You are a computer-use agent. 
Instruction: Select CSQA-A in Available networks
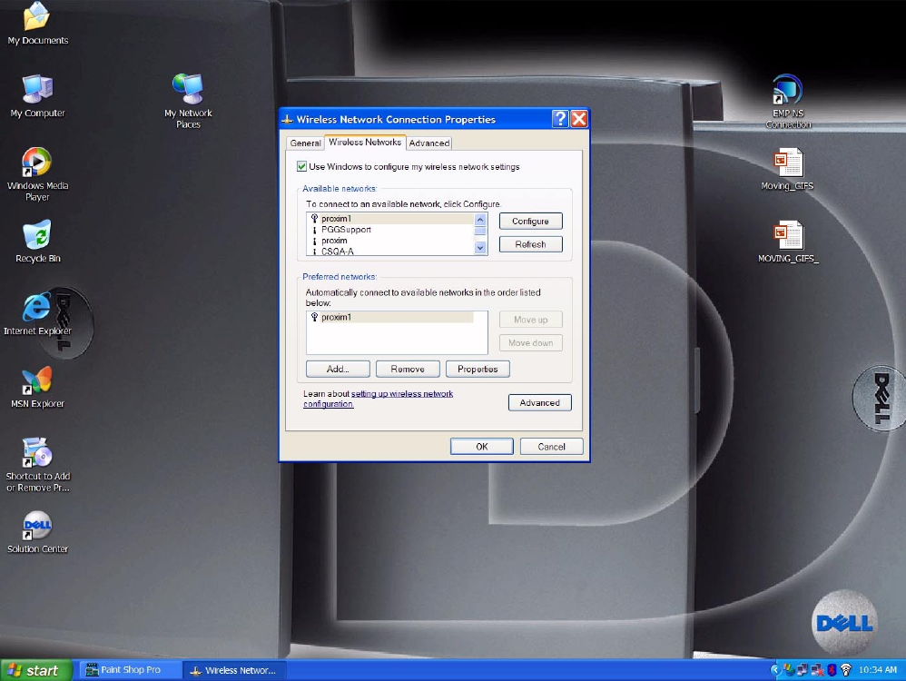[x=390, y=251]
